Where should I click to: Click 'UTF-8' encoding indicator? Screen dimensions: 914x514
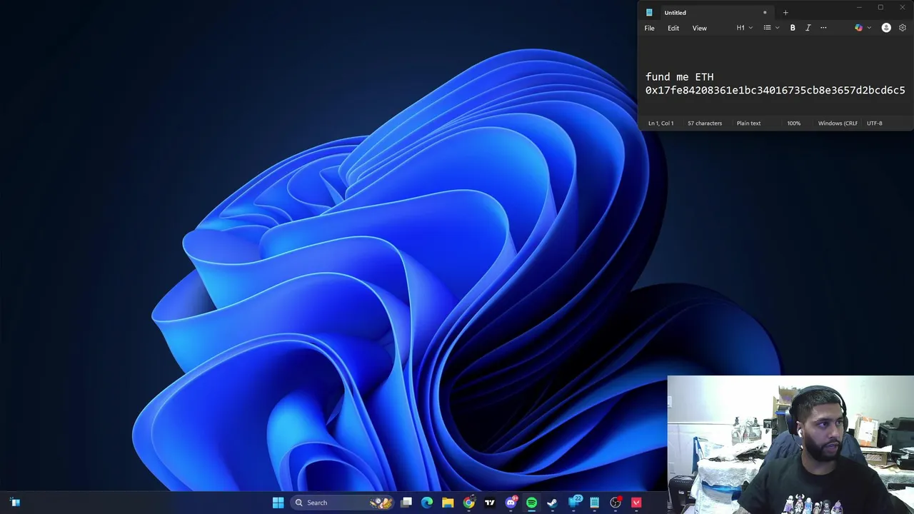[875, 123]
